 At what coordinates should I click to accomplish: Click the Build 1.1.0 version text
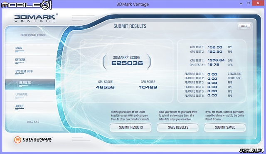[33, 122]
